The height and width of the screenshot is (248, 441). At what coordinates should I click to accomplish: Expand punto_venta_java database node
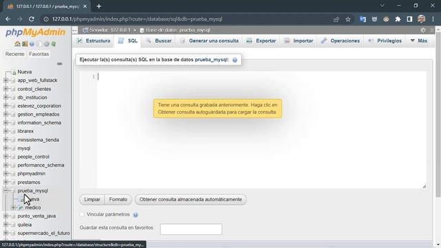pos(6,216)
